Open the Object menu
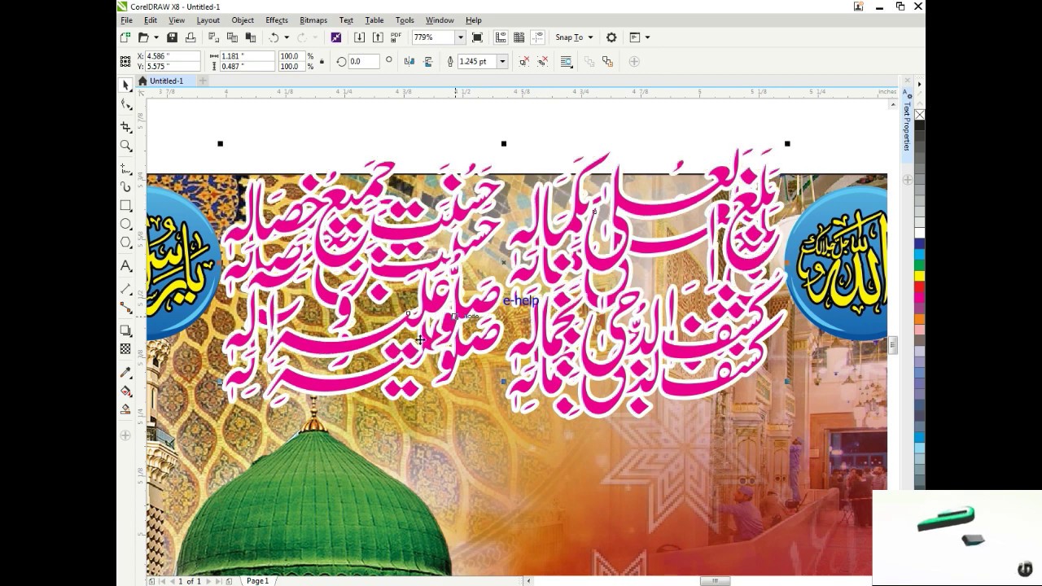 [x=243, y=20]
